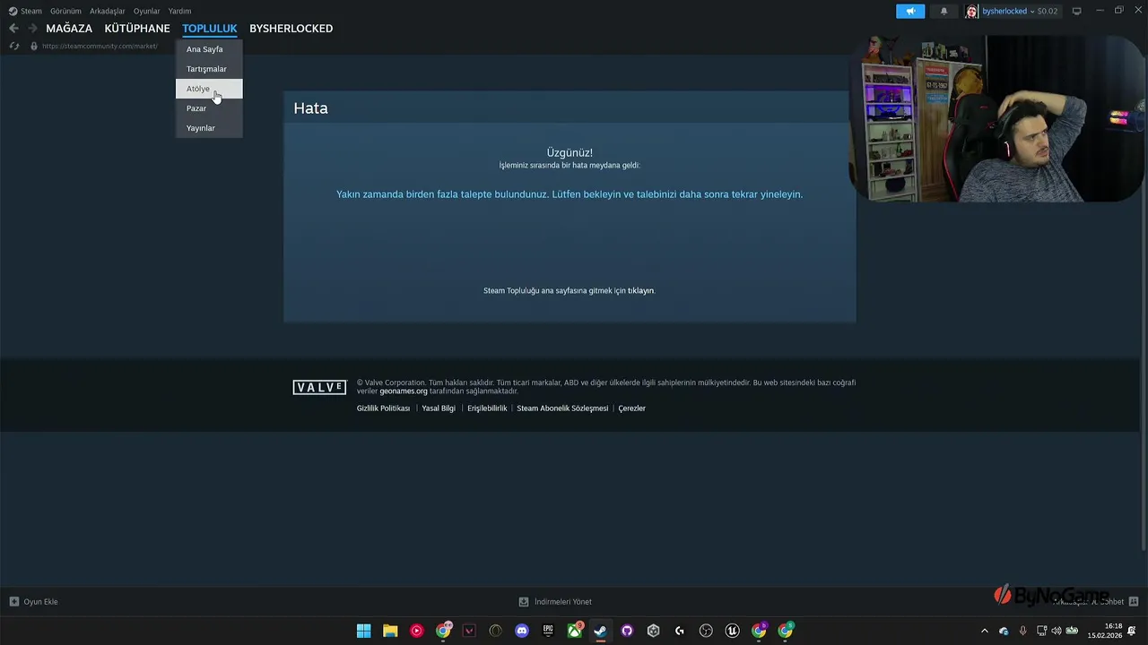Open the Yardım menu
Viewport: 1148px width, 645px height.
(179, 11)
